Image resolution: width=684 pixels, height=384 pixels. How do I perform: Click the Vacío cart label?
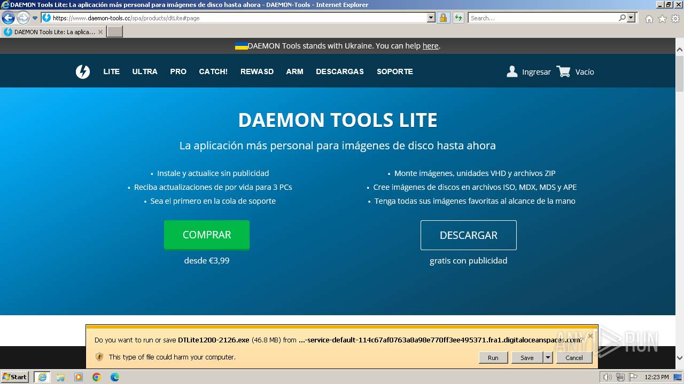[585, 72]
